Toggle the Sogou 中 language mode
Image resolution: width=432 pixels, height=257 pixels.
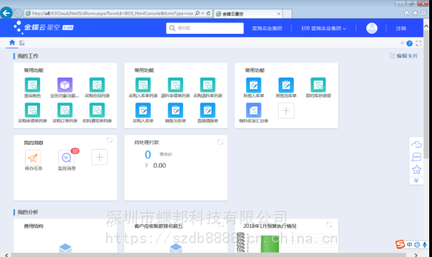pyautogui.click(x=409, y=245)
